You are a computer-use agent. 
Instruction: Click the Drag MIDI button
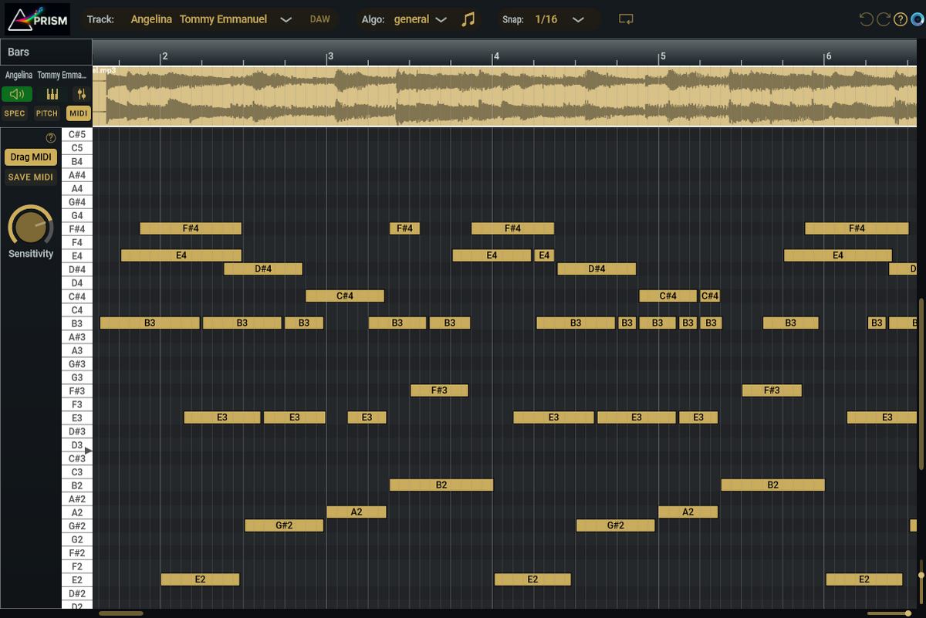31,157
